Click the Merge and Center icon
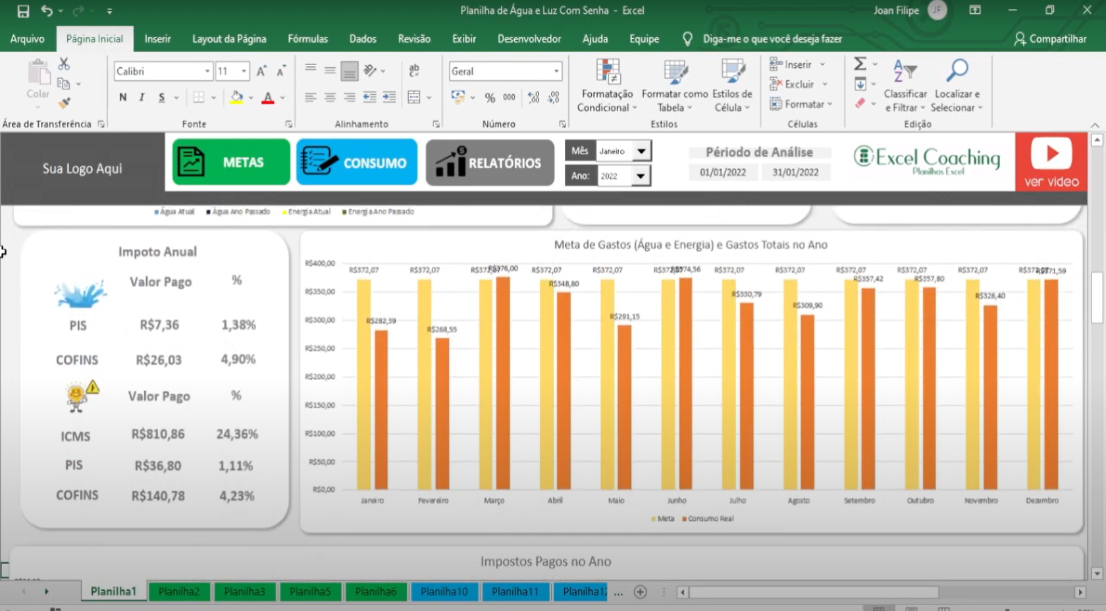Image resolution: width=1106 pixels, height=611 pixels. click(x=414, y=97)
